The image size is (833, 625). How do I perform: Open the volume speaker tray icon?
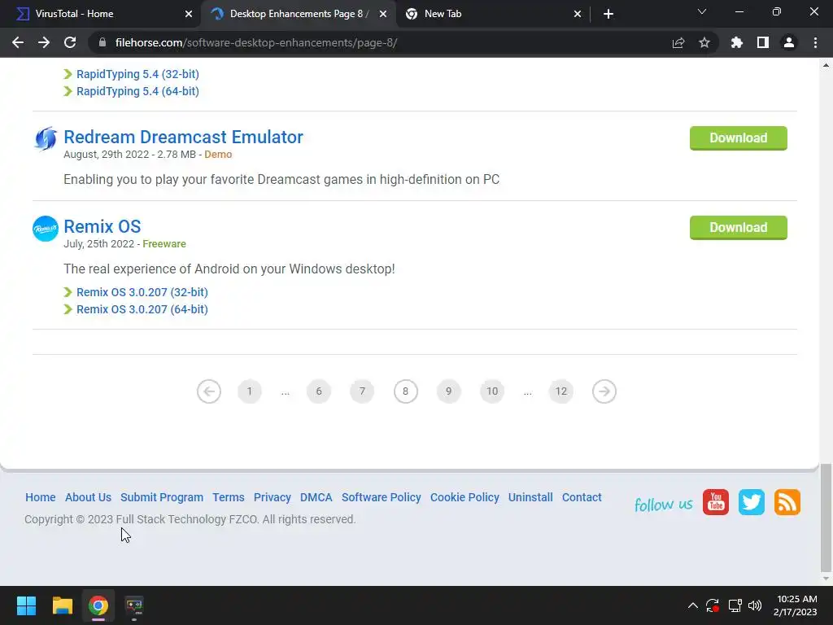point(755,605)
